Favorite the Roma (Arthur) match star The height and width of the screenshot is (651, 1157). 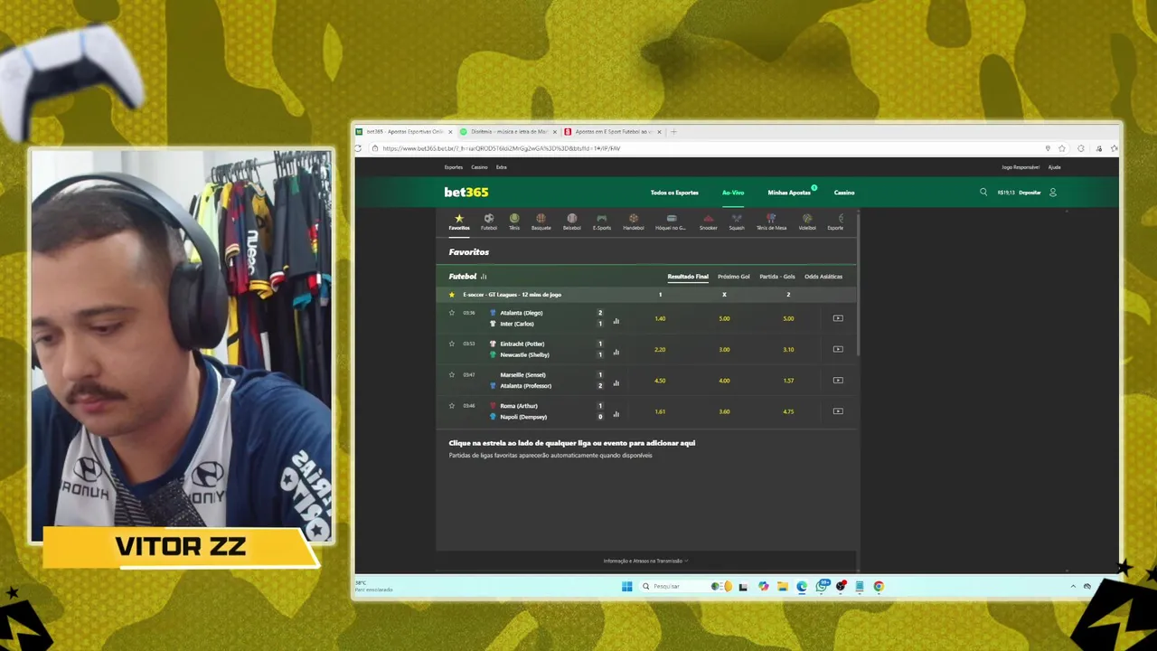(452, 405)
